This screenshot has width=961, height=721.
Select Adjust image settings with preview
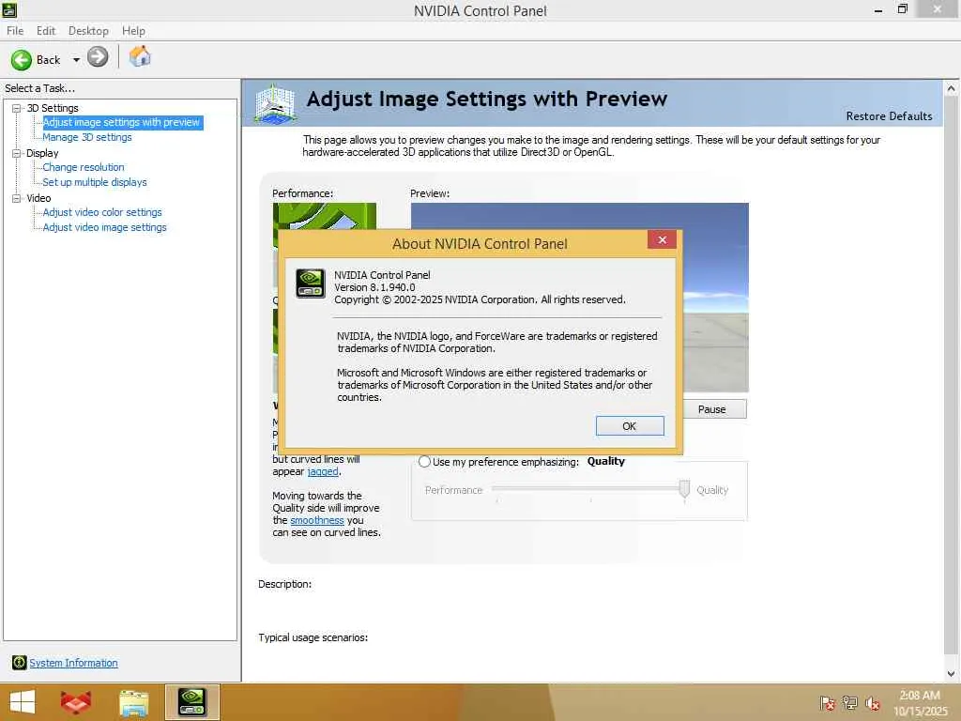(x=121, y=122)
